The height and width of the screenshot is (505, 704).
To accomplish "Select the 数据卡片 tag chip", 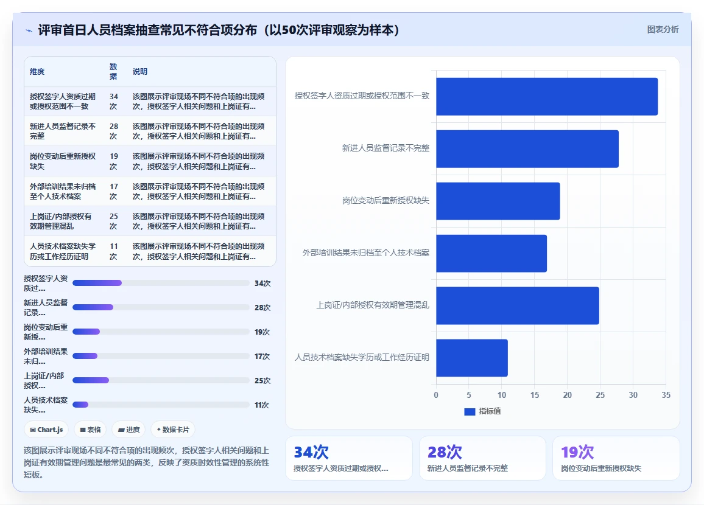I will 173,430.
